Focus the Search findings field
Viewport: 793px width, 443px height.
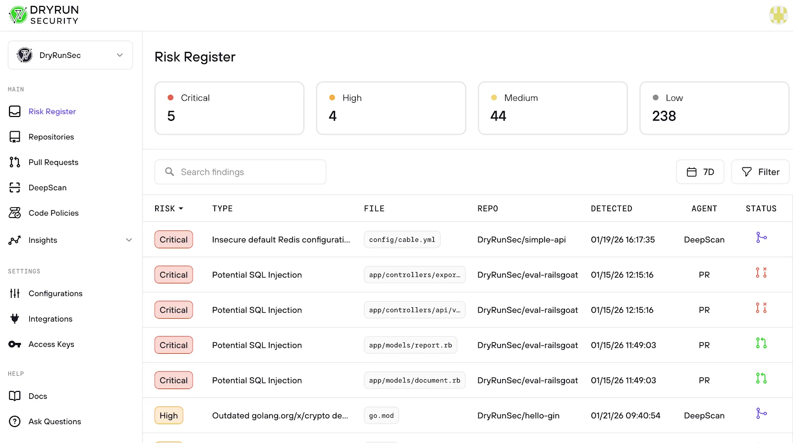point(240,172)
